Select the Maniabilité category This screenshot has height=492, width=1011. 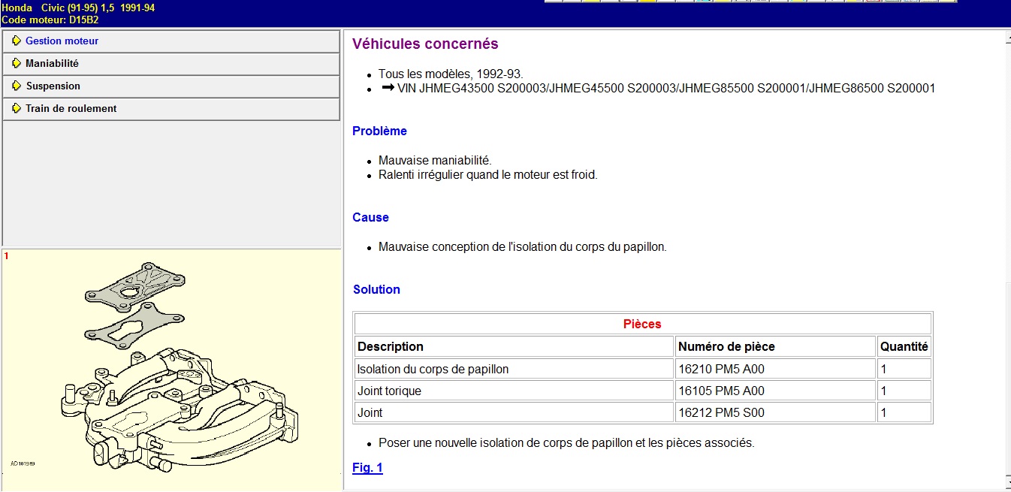coord(52,64)
